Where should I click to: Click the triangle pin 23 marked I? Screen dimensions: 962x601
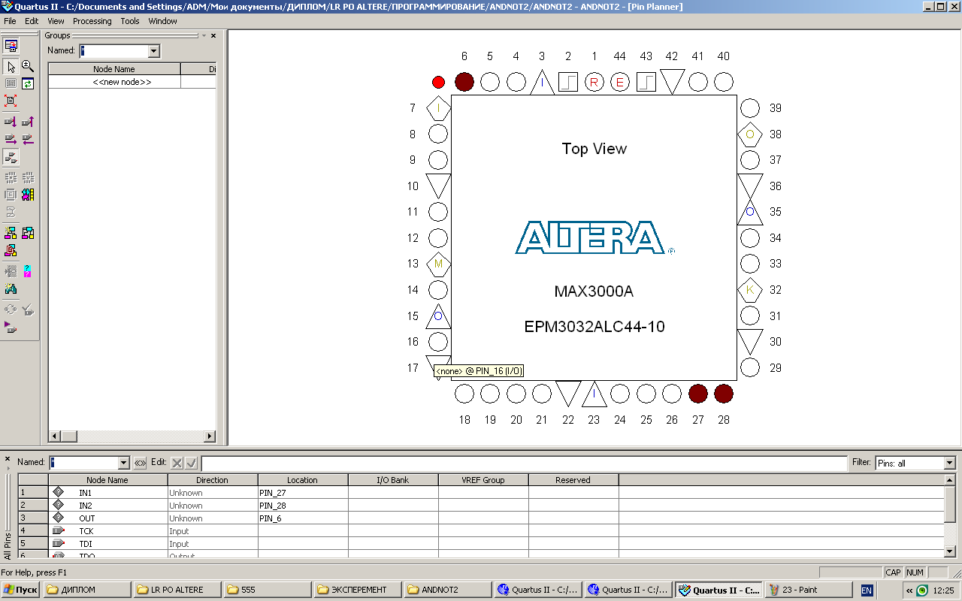(594, 394)
